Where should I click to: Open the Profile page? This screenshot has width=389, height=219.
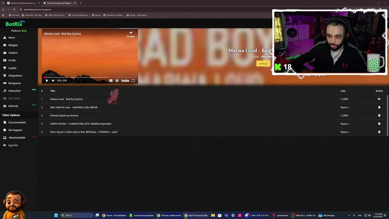coord(12,60)
